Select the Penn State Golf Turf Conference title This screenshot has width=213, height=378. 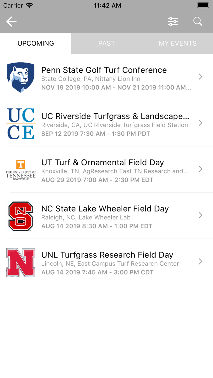[x=104, y=70]
